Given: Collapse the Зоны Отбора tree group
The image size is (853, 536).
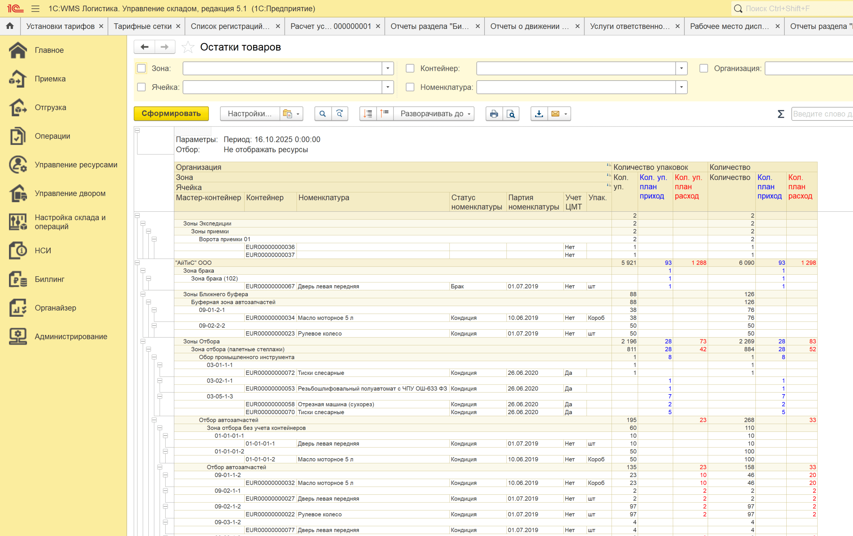Looking at the screenshot, I should 143,341.
